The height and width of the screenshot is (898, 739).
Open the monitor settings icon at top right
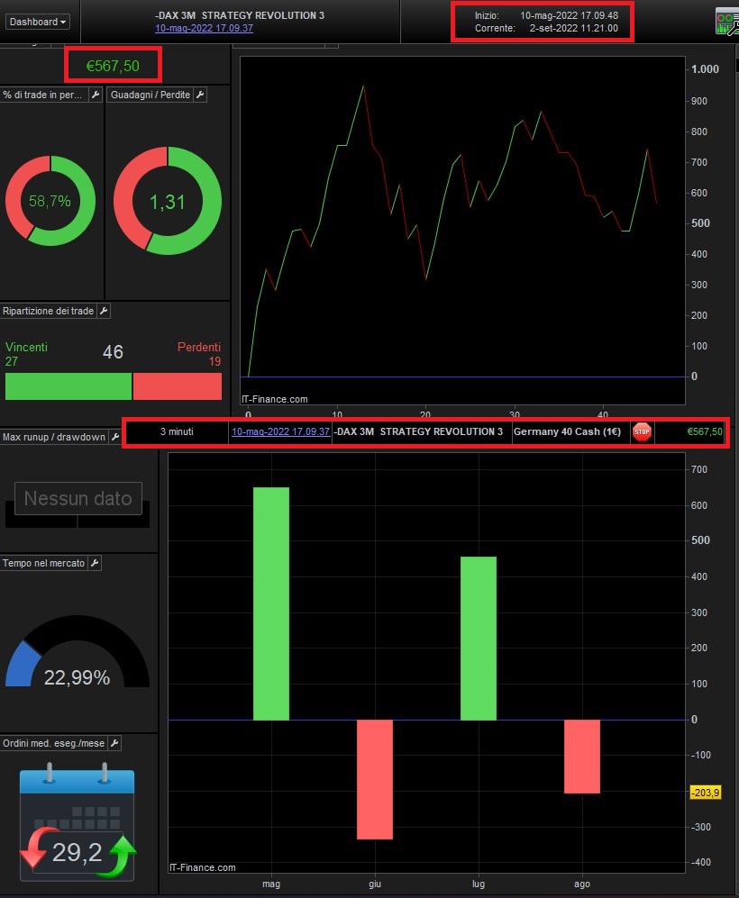point(727,22)
